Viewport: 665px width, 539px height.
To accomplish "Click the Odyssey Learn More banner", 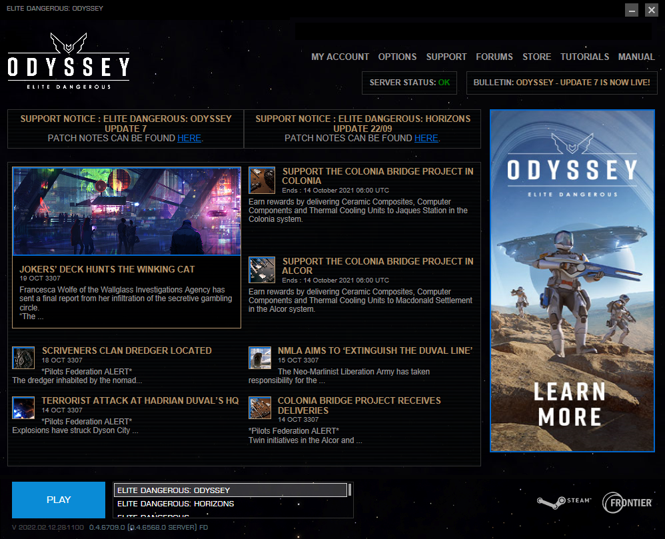I will click(572, 280).
